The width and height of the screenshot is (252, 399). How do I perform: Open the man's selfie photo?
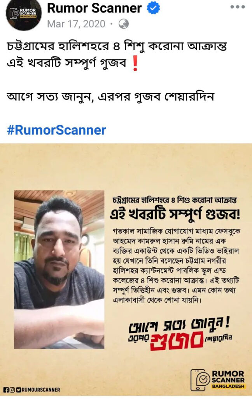59,269
